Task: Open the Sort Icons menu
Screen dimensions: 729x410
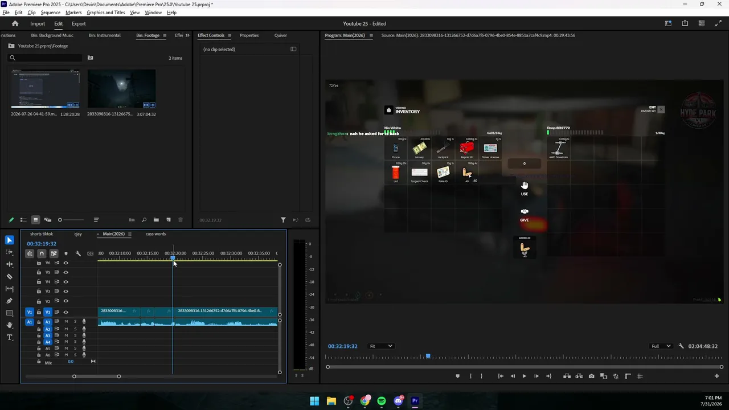Action: pos(96,220)
